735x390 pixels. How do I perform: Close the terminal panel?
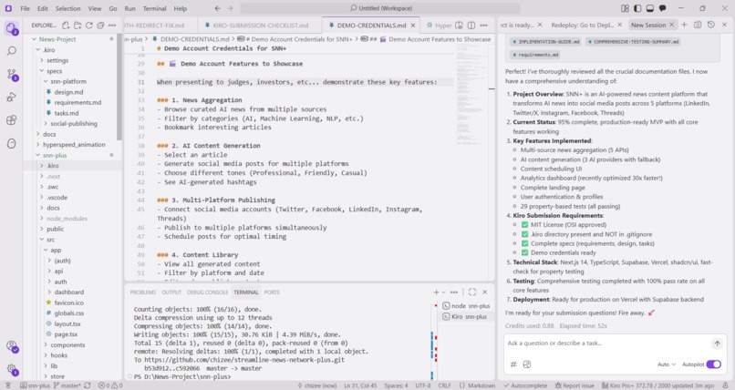[x=485, y=292]
